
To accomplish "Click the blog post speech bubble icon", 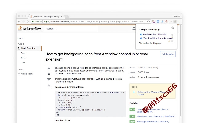I will 134,92.
